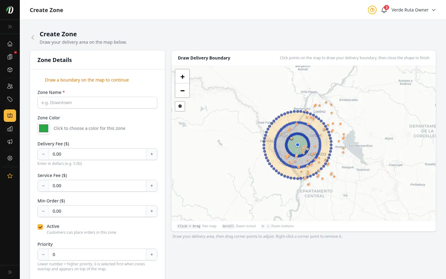
Task: Click the star favorites icon in sidebar
Action: 10,176
